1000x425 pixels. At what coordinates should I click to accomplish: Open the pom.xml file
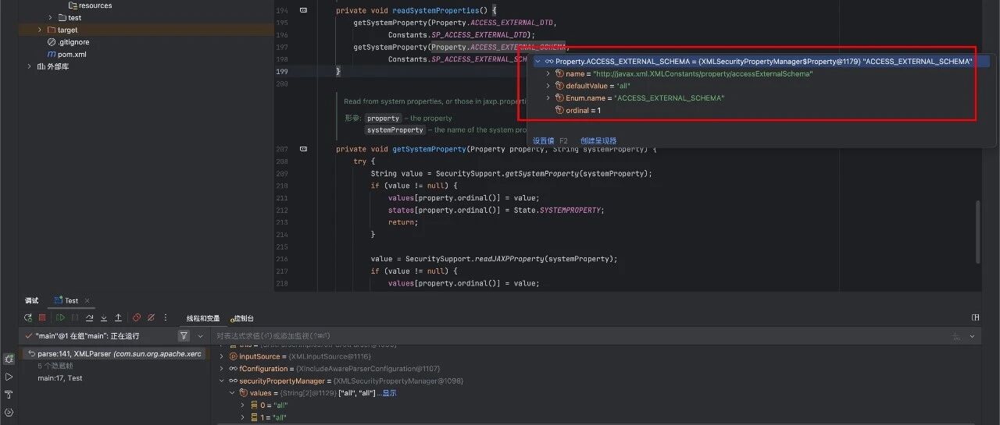[66, 55]
